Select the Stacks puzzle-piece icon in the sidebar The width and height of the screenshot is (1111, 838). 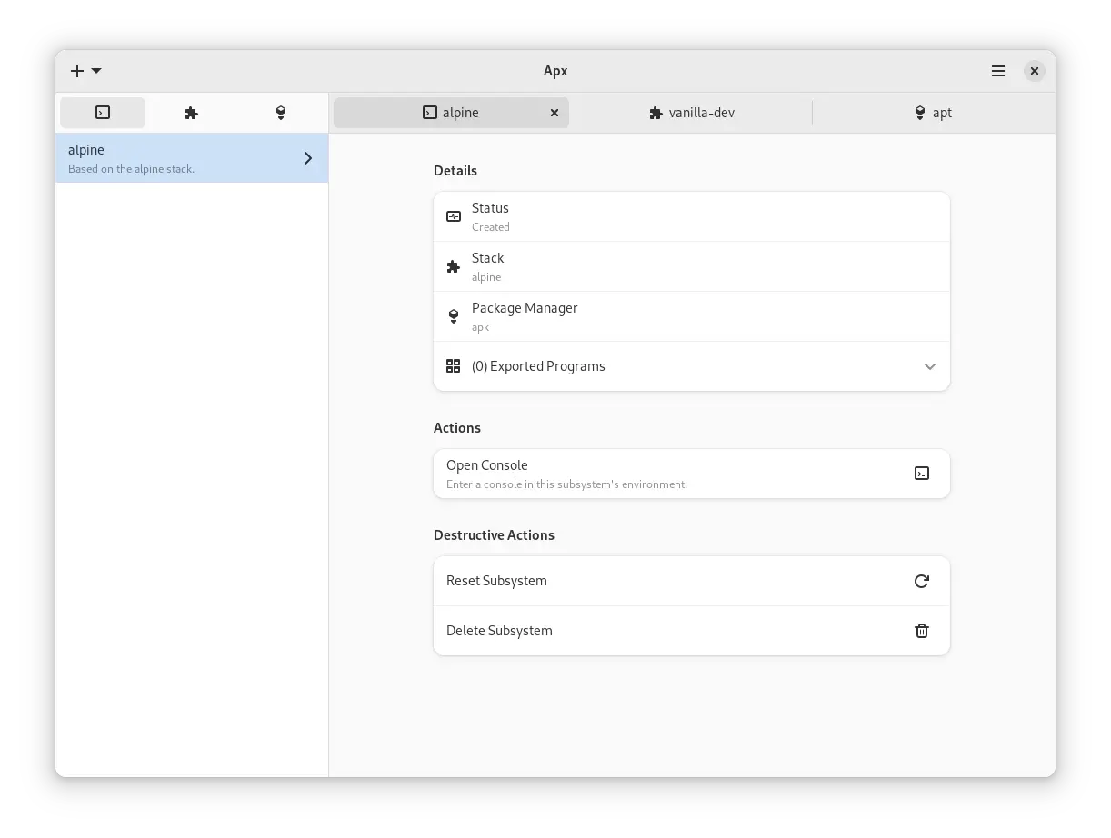(x=191, y=112)
